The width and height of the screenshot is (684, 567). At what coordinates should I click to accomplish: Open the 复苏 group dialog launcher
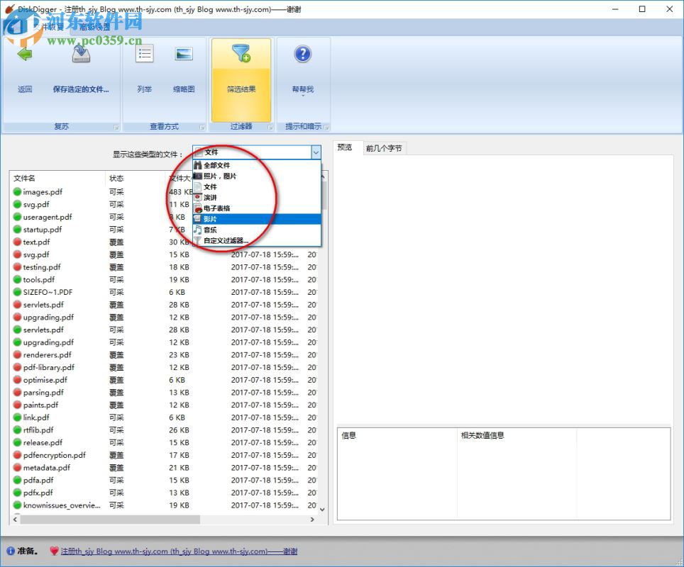[116, 128]
